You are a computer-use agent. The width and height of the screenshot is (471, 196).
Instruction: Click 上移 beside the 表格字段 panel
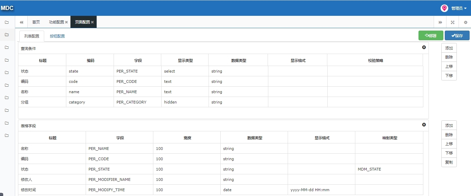(x=449, y=144)
